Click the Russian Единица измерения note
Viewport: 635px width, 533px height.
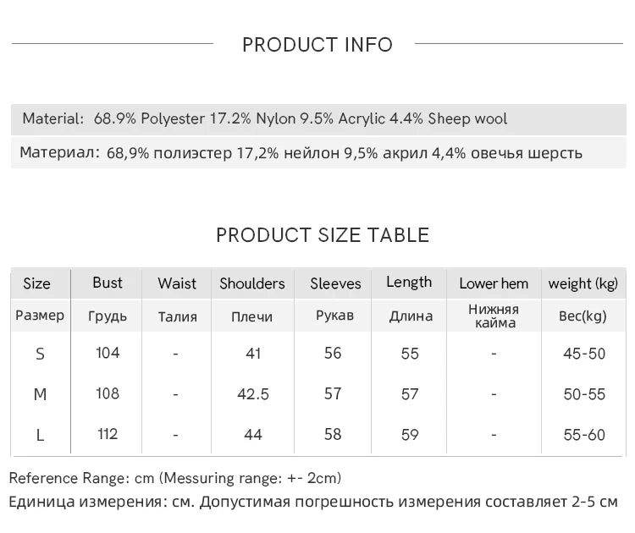[x=313, y=502]
